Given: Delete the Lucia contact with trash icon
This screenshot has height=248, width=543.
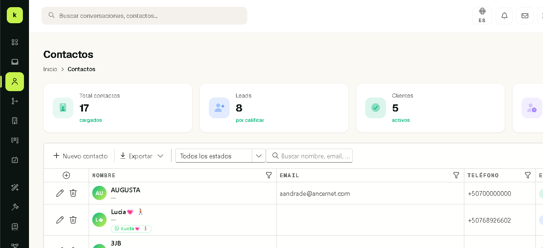Looking at the screenshot, I should pyautogui.click(x=73, y=220).
